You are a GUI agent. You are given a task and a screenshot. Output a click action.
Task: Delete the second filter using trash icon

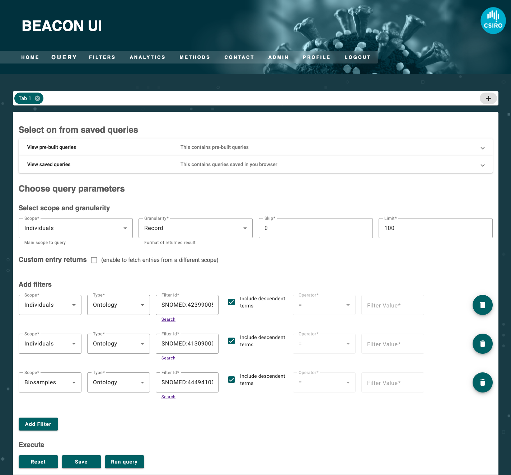click(482, 344)
